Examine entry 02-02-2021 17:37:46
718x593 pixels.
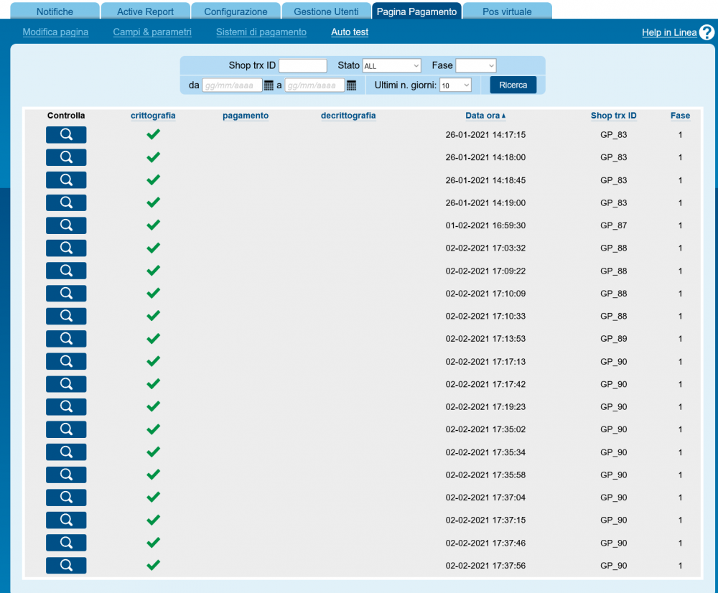click(66, 543)
